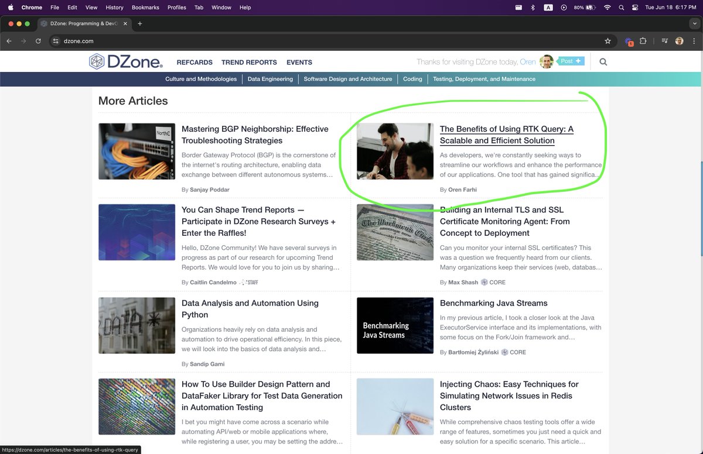Click the Benchmarking Java Streams thumbnail
The width and height of the screenshot is (703, 454).
395,326
